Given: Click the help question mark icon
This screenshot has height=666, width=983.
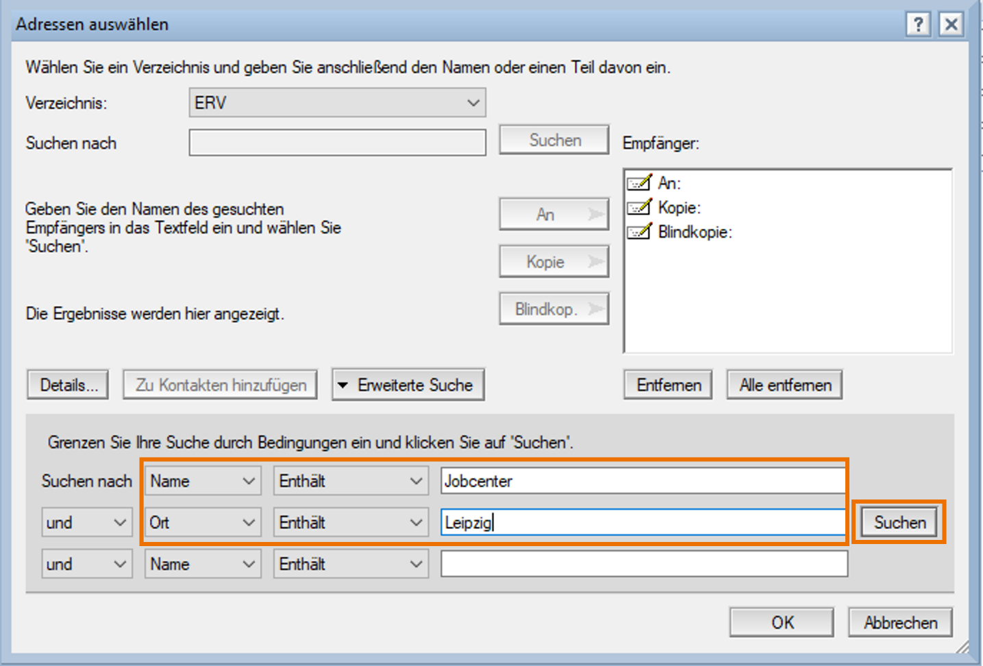Looking at the screenshot, I should pos(918,25).
